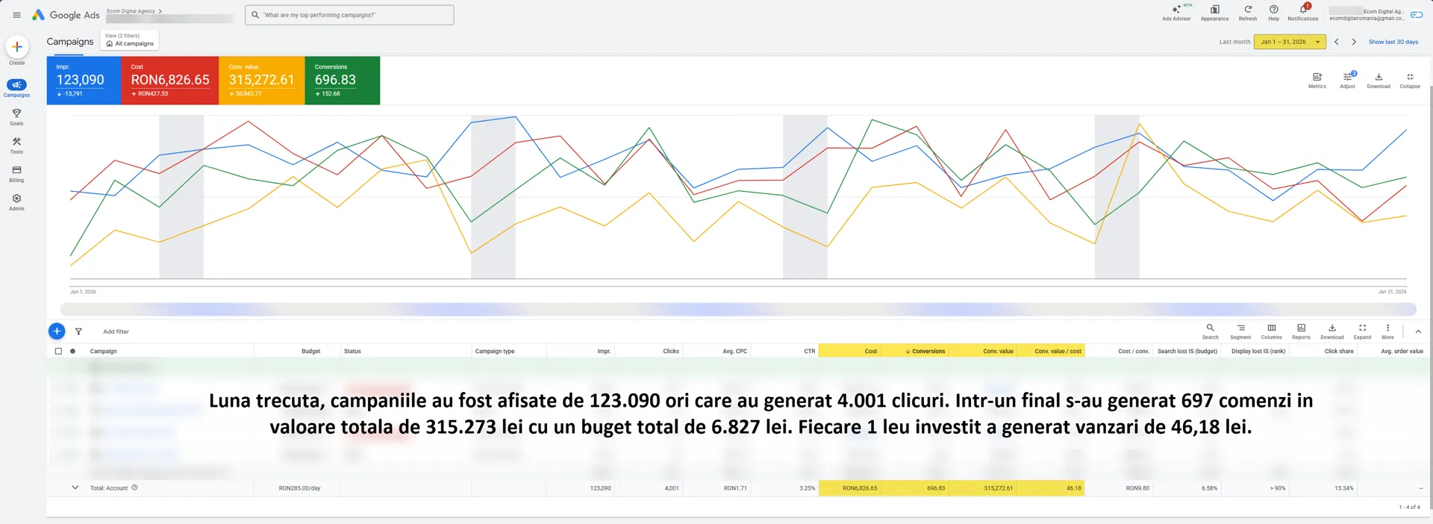This screenshot has width=1433, height=524.
Task: Click the Create plus button
Action: [17, 47]
